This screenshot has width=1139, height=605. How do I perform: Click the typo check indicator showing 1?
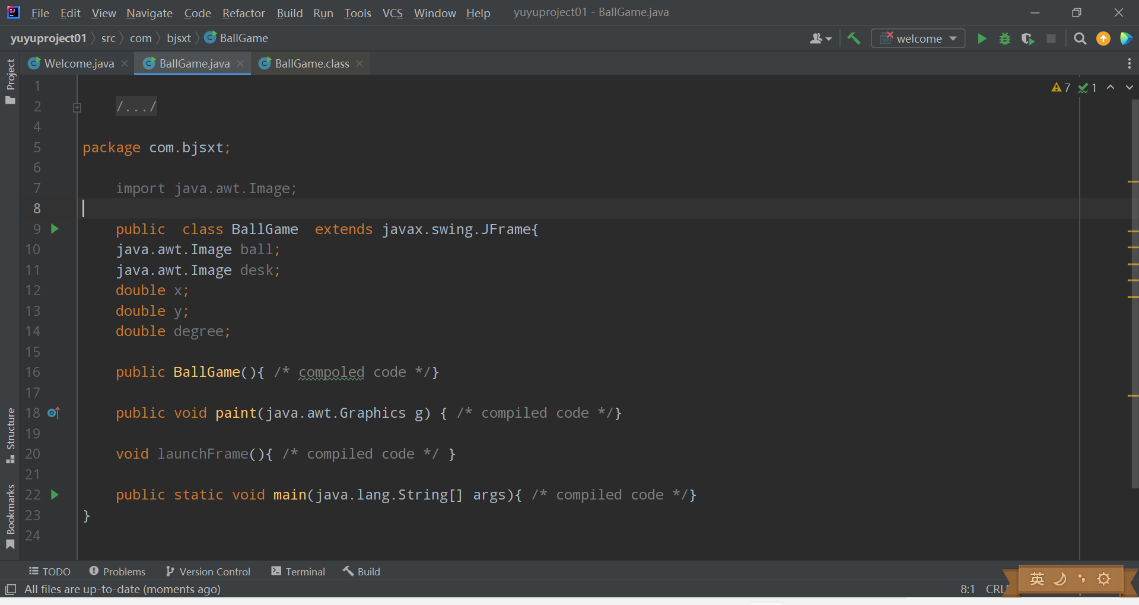1087,88
